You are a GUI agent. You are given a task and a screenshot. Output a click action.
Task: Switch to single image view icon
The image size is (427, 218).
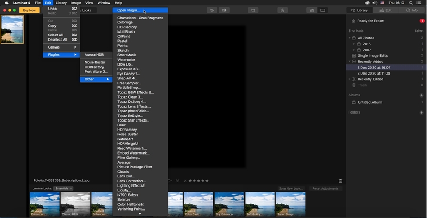tap(322, 10)
